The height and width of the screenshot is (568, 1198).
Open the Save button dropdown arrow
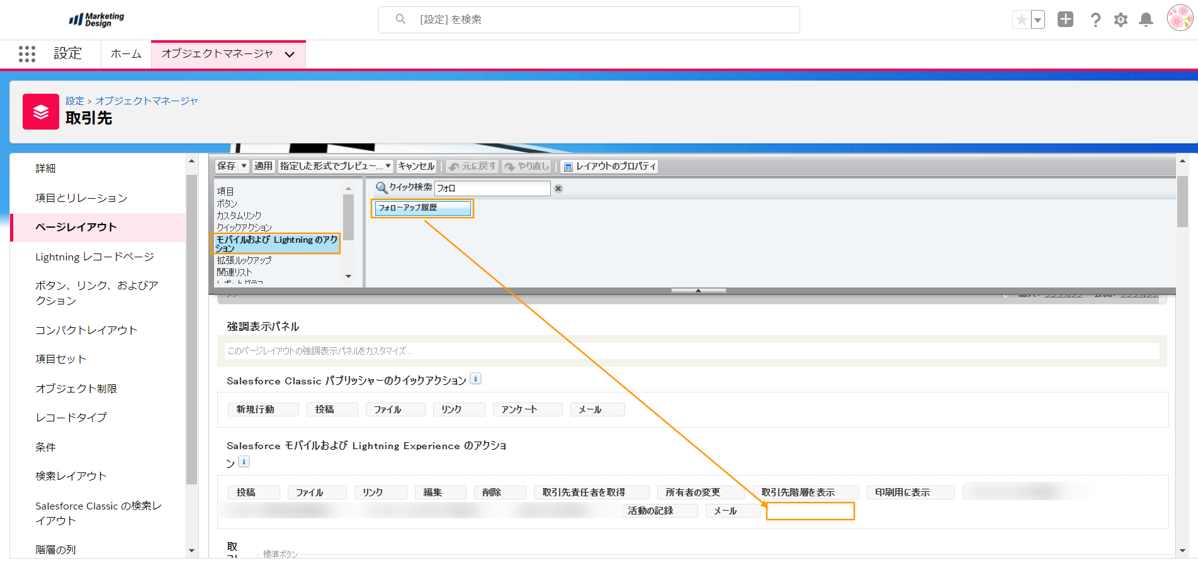point(244,166)
